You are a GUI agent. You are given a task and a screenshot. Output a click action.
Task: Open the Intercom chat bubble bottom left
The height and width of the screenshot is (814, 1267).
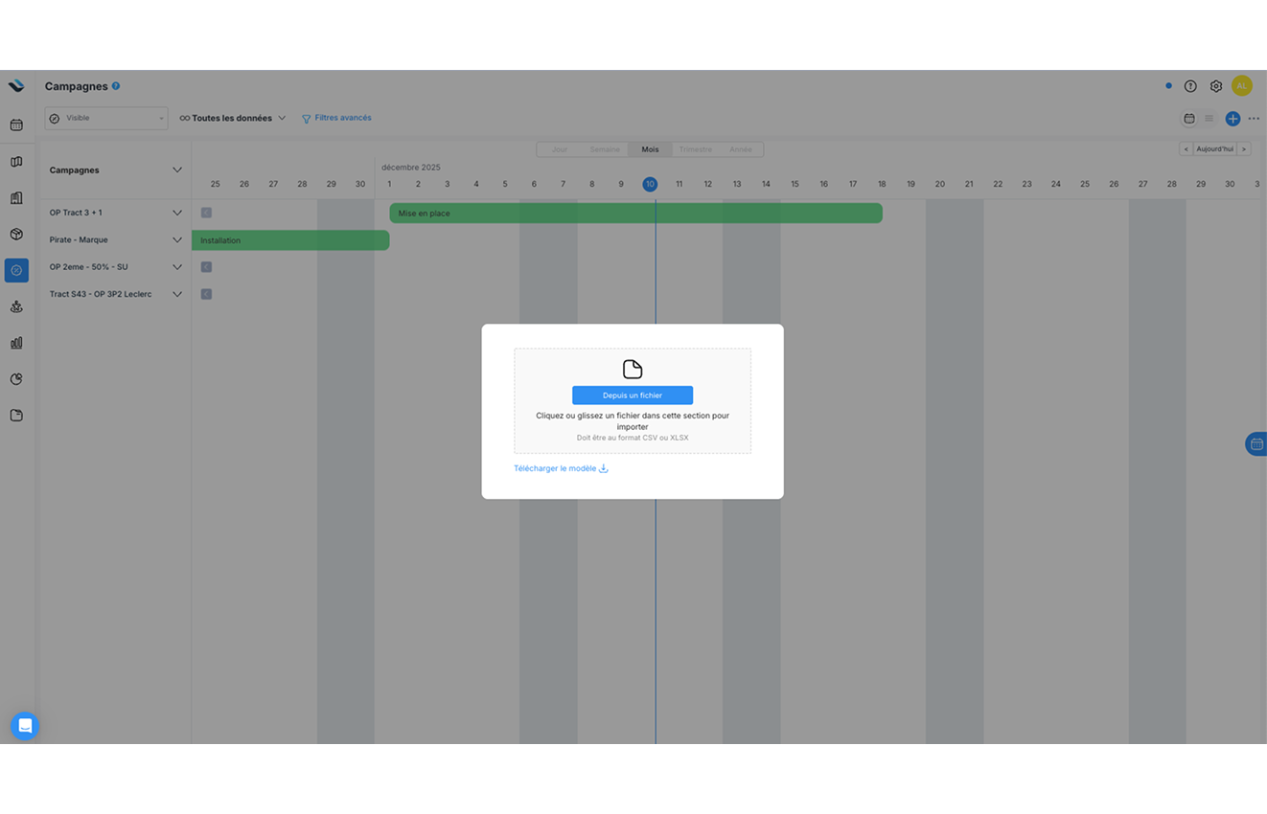pos(25,726)
